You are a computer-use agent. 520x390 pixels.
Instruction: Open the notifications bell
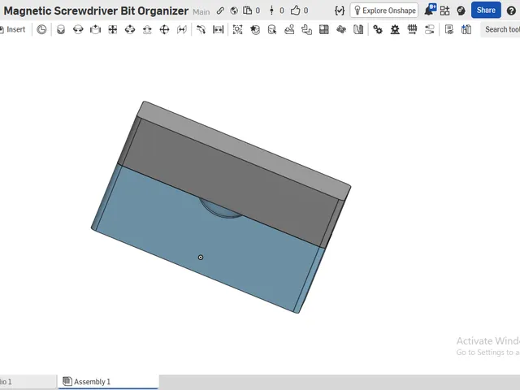tap(430, 10)
